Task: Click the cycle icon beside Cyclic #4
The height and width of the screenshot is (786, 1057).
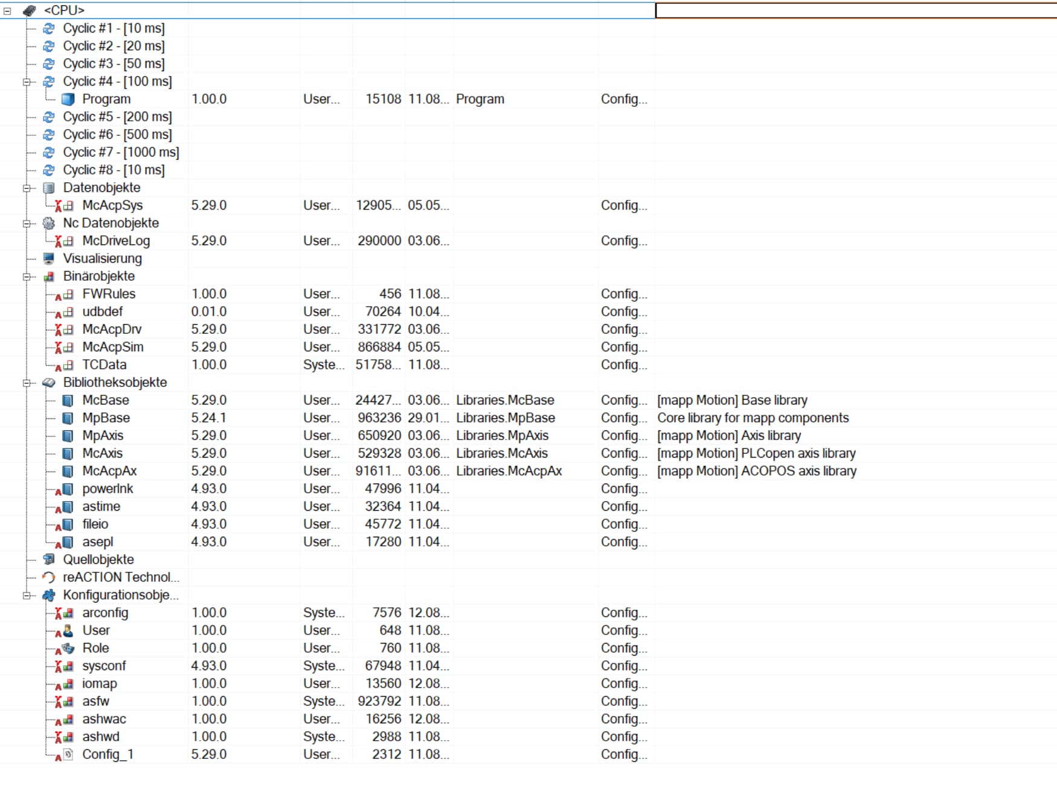Action: [x=49, y=81]
